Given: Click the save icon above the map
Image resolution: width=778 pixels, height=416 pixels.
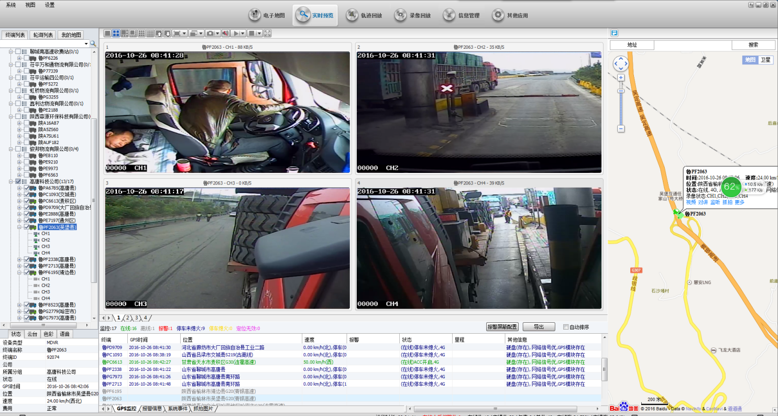Looking at the screenshot, I should pos(615,32).
